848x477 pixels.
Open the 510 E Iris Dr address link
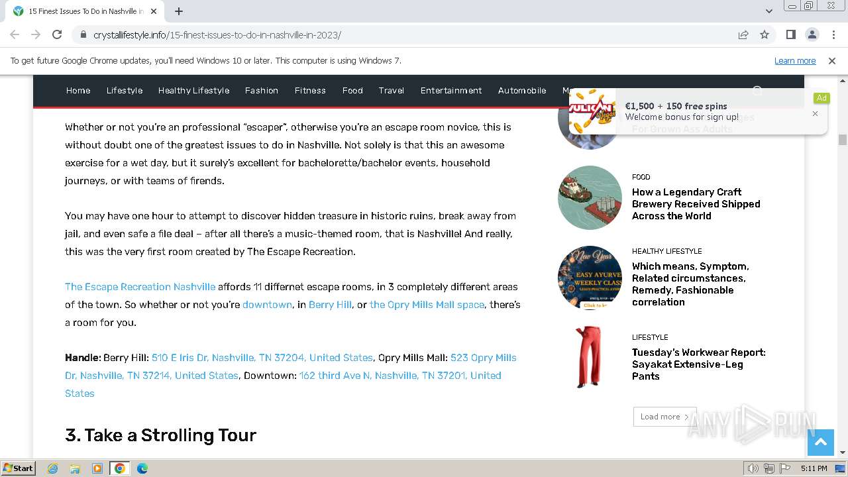[262, 358]
